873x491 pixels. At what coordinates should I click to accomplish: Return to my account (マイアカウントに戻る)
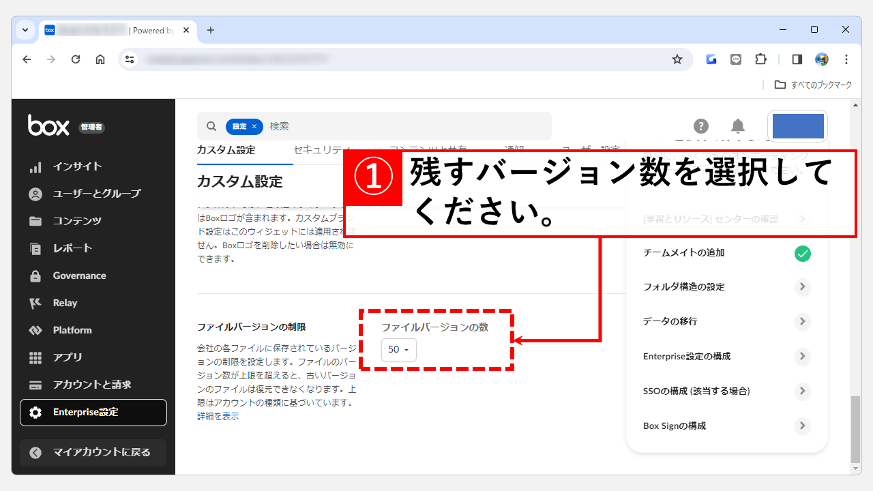[93, 453]
